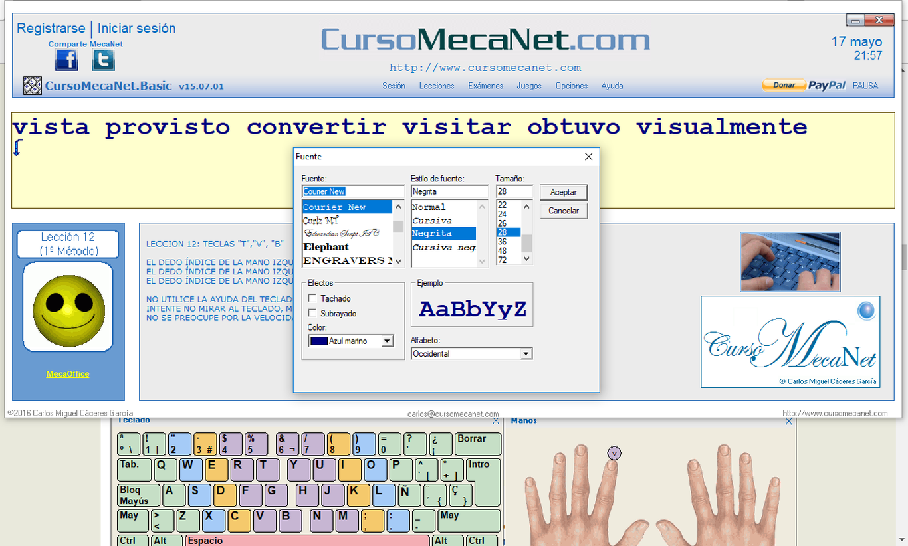Click the yellow smiley face image
The width and height of the screenshot is (908, 546).
pos(68,311)
